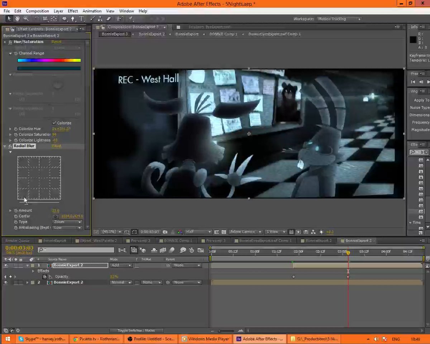Select the Selection arrow tool

click(9, 19)
